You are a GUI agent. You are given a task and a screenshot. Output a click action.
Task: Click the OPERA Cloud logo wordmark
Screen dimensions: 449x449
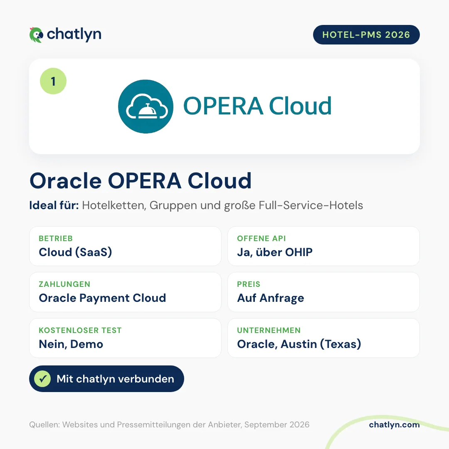257,106
